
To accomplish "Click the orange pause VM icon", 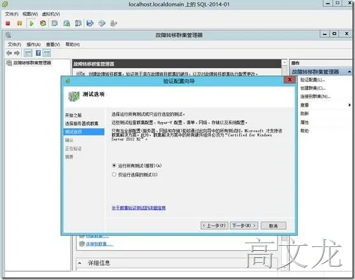I will [20, 23].
